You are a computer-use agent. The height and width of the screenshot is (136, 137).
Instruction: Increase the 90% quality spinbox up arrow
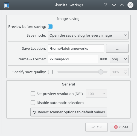(126, 70)
